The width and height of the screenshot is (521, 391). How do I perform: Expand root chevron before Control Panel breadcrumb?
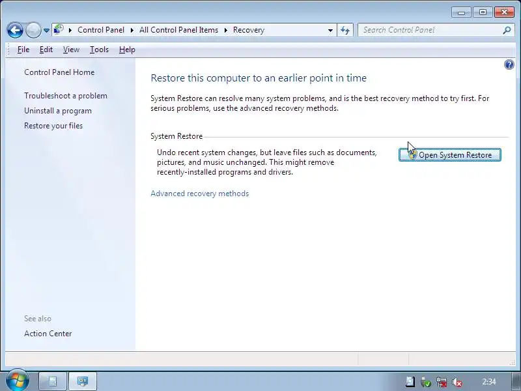[70, 30]
